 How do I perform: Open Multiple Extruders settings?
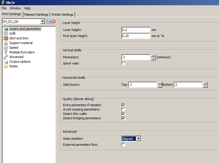pos(22,52)
